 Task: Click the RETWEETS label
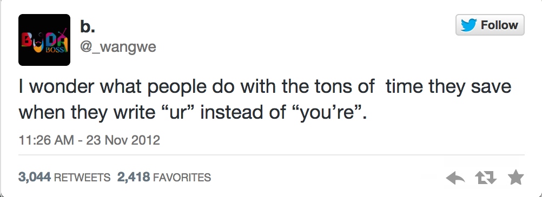click(82, 178)
